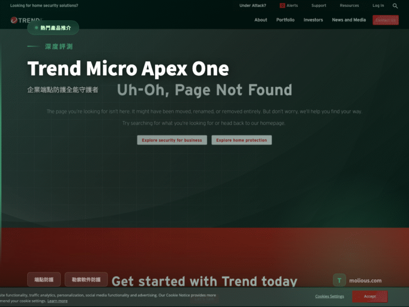Expand the Support dropdown

coord(318,5)
